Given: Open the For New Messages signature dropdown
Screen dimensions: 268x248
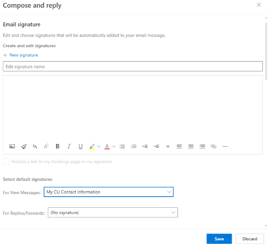Looking at the screenshot, I should click(109, 192).
